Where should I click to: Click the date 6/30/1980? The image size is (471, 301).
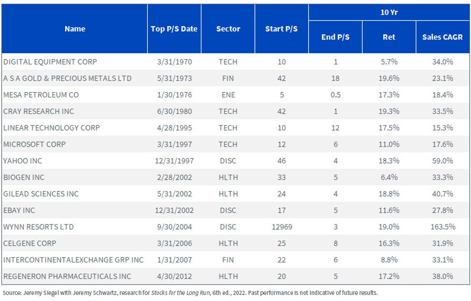(x=174, y=111)
